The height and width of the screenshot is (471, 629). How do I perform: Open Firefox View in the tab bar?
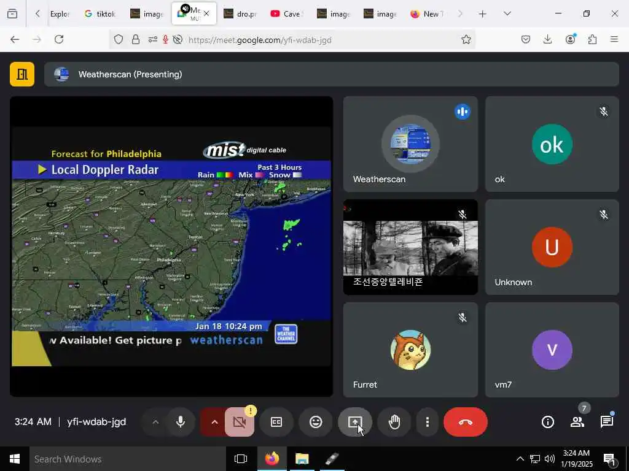tap(12, 13)
